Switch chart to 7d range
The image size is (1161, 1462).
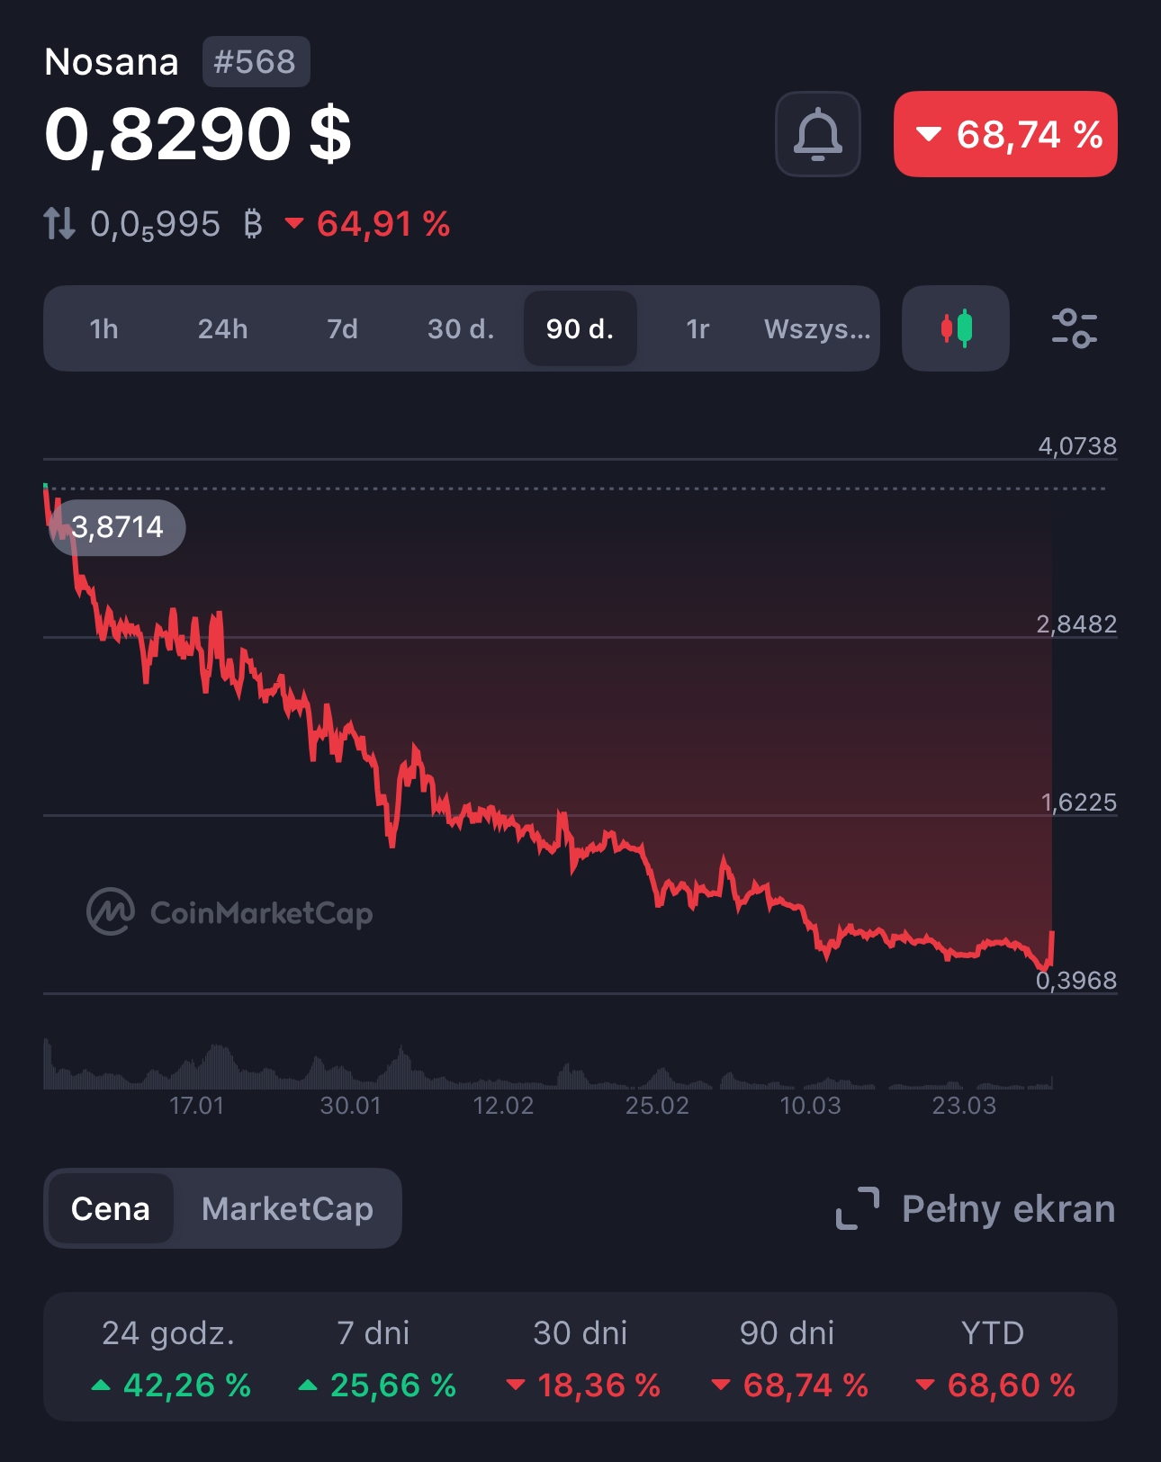(342, 329)
